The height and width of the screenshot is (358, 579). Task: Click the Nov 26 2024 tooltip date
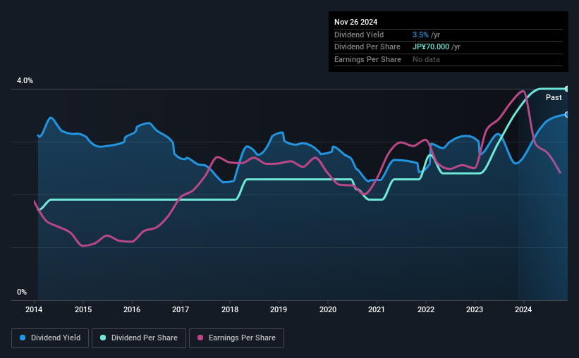point(355,22)
